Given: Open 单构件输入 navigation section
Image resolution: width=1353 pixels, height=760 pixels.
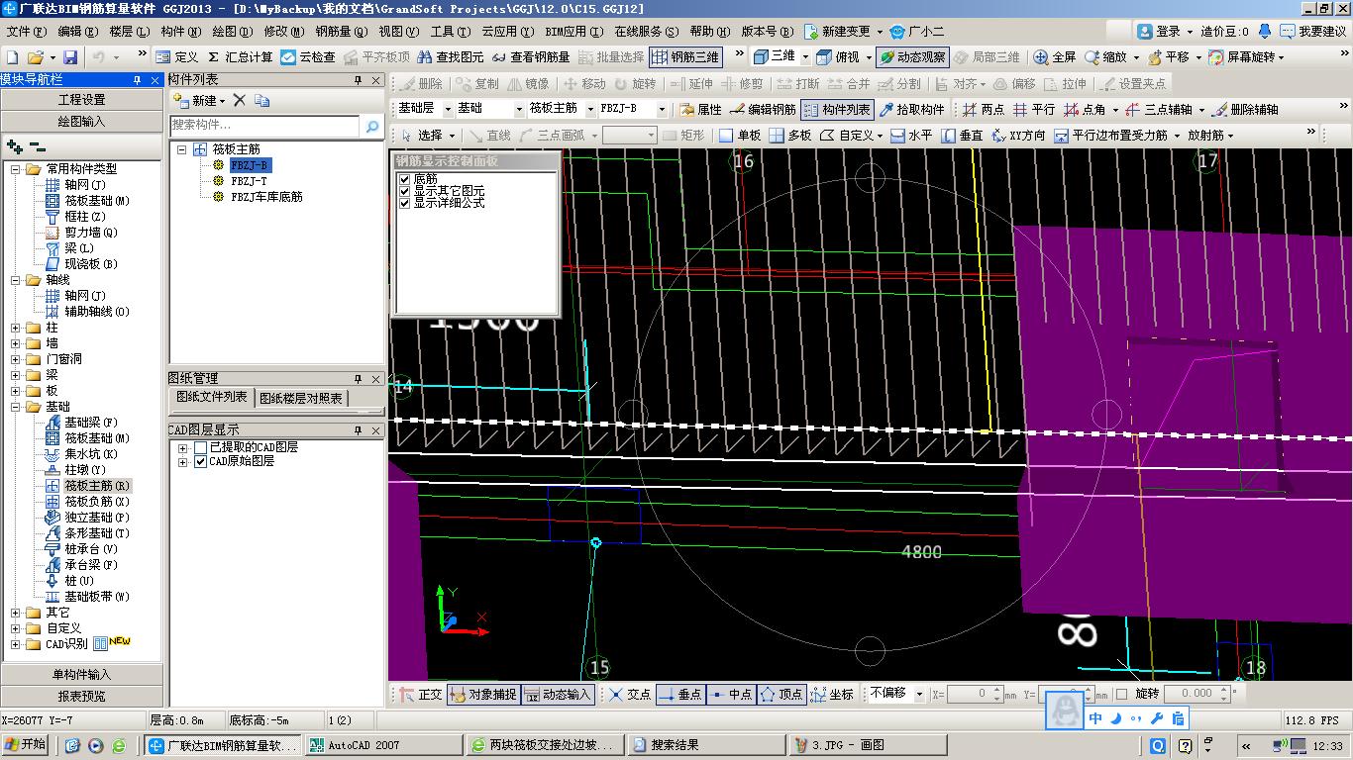Looking at the screenshot, I should pyautogui.click(x=81, y=675).
